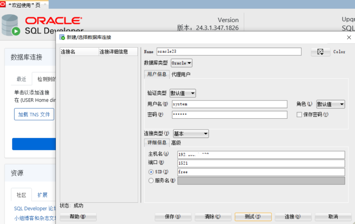This screenshot has height=224, width=355.
Task: Click the SQL Developer database logo icon
Action: pyautogui.click(x=11, y=25)
